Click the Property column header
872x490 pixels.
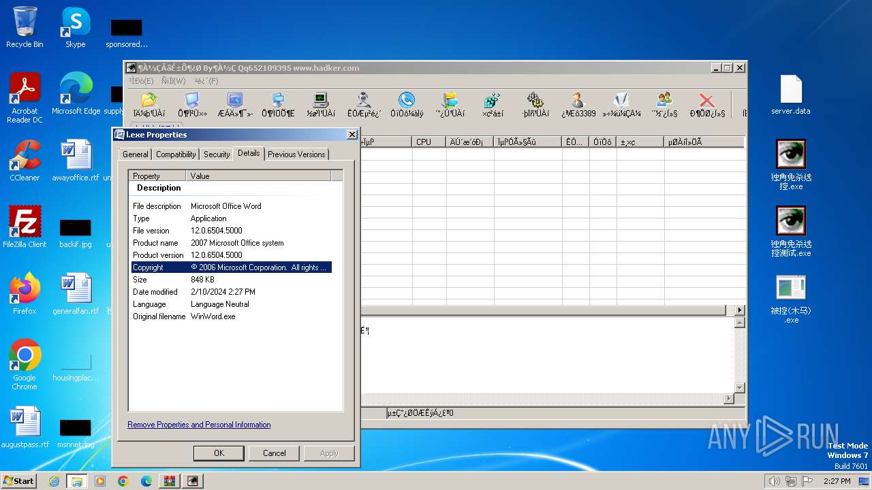point(157,176)
